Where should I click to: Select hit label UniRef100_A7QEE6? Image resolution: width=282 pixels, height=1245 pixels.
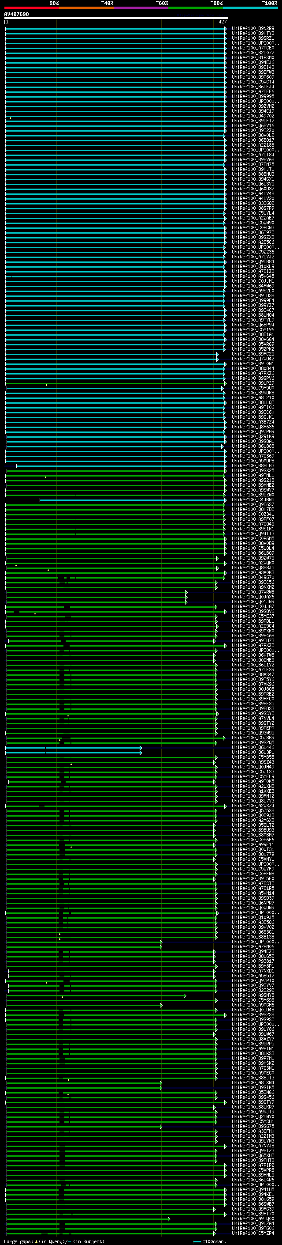point(253,92)
